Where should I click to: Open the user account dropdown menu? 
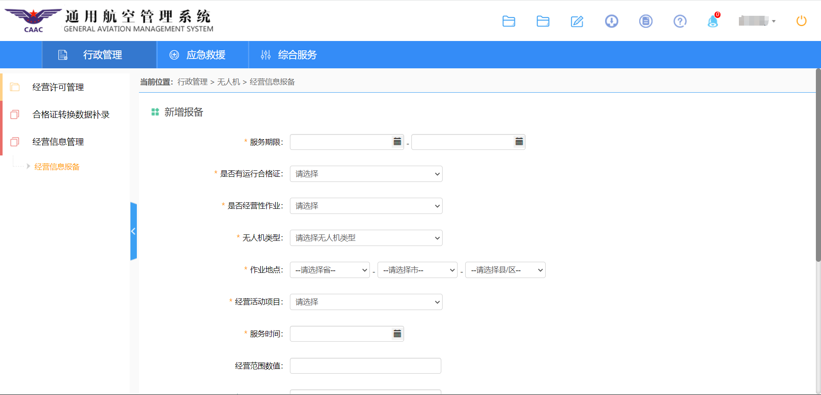(x=757, y=21)
